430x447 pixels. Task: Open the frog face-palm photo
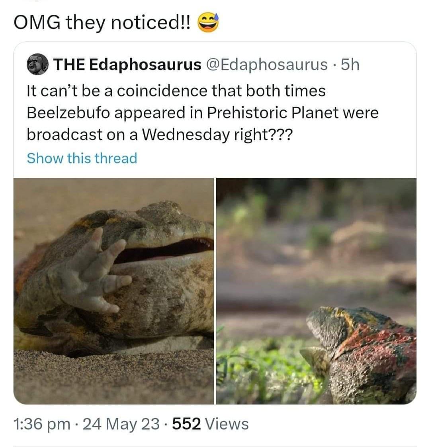coord(113,291)
